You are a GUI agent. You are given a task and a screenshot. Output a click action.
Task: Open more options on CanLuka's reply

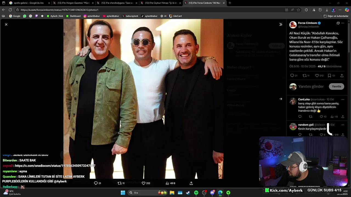coord(343,99)
